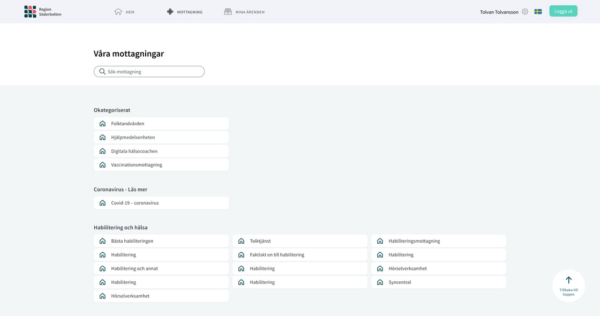Click the inbox icon for Mina ärenden
Viewport: 600px width, 316px height.
(x=228, y=12)
